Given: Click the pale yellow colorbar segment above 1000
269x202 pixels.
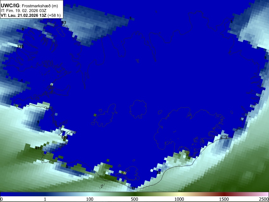Looking at the screenshot, I should click(x=179, y=194).
